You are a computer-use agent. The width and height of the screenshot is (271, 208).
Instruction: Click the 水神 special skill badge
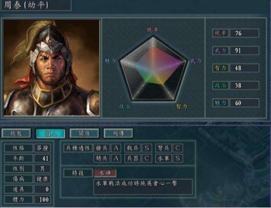click(105, 173)
